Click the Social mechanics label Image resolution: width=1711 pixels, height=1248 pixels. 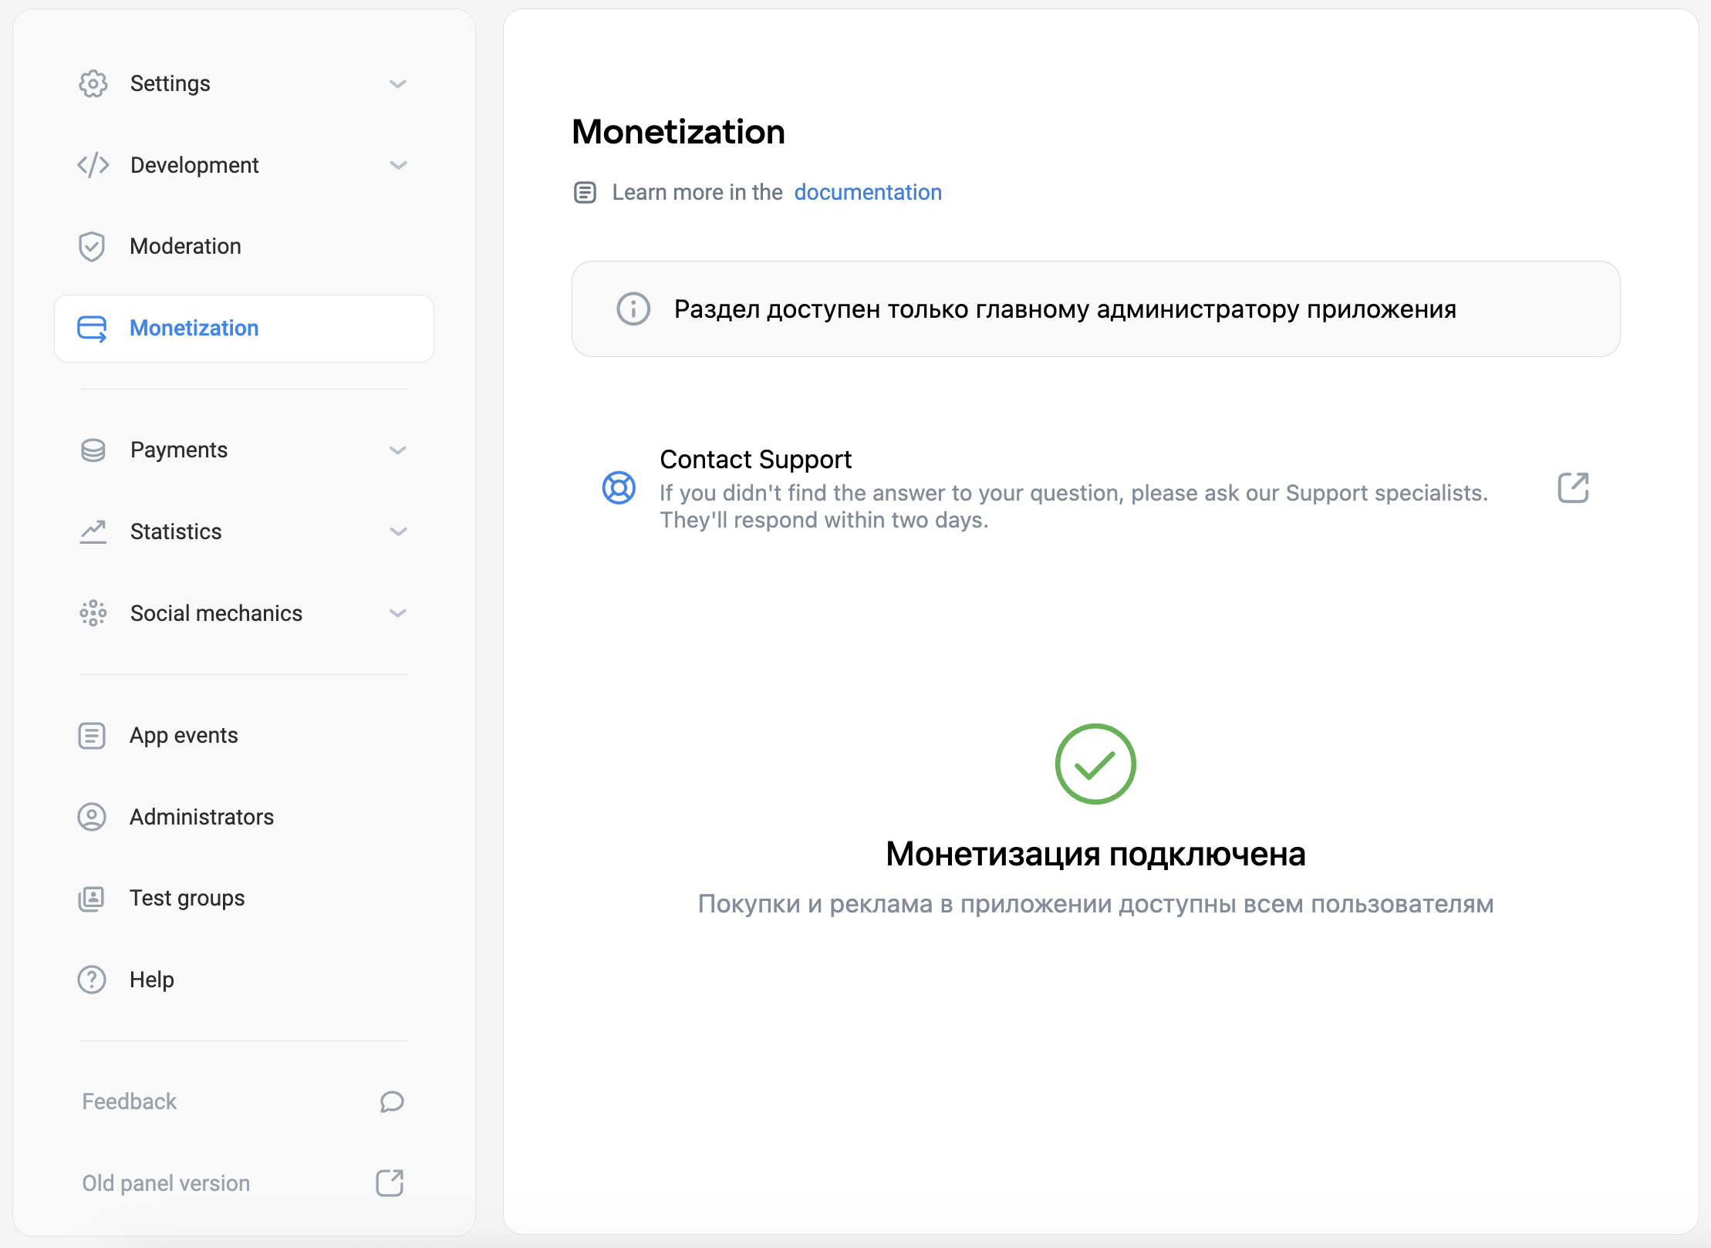coord(216,614)
